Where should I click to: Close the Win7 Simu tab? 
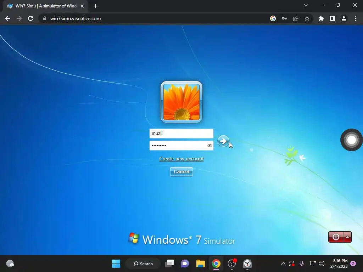pyautogui.click(x=82, y=6)
